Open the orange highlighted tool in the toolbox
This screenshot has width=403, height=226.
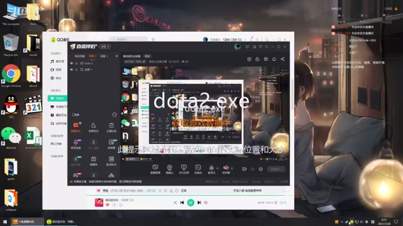coord(76,127)
